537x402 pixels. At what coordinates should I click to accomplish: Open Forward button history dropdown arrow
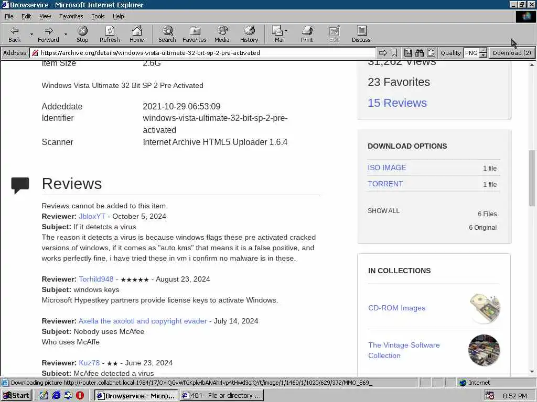point(66,34)
